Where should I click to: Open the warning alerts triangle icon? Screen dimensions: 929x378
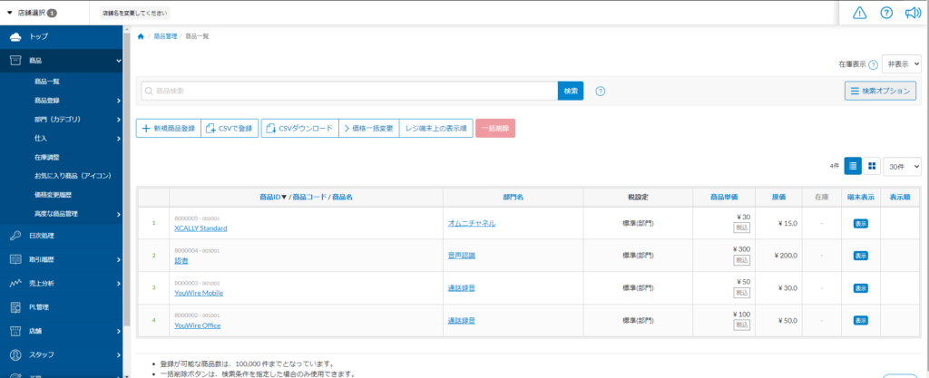859,13
